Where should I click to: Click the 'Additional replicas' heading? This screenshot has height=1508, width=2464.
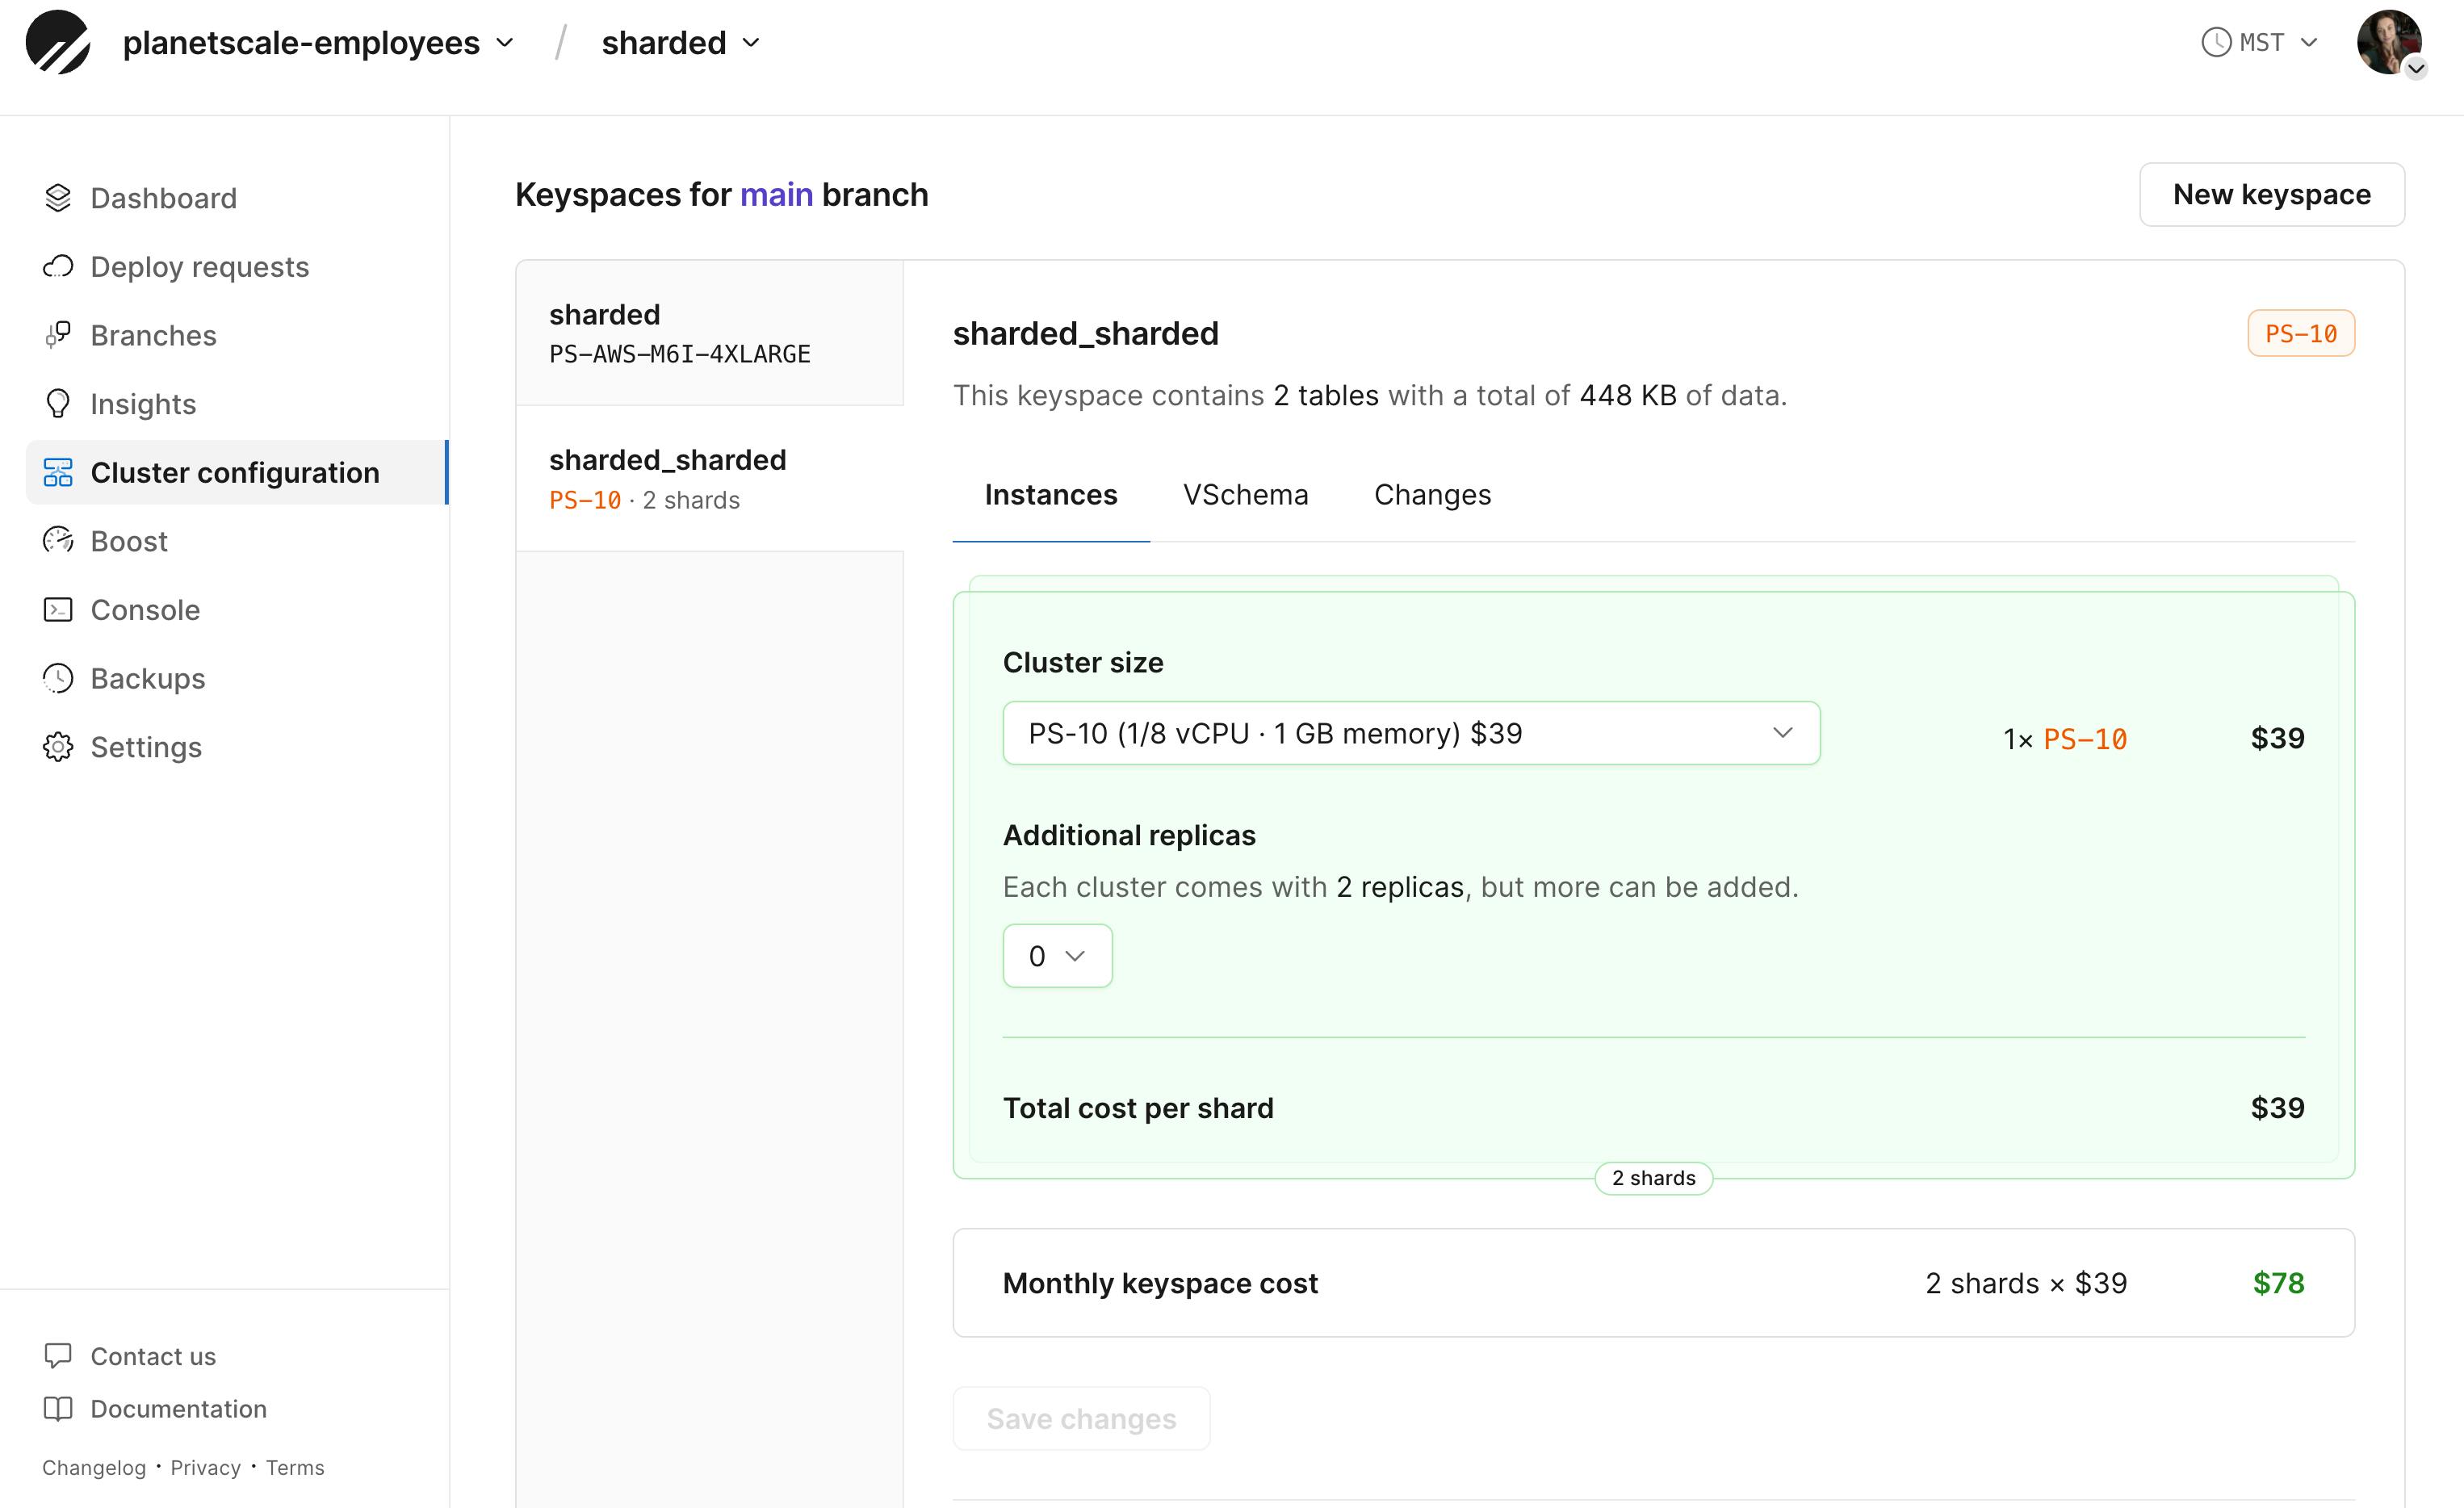(x=1129, y=835)
